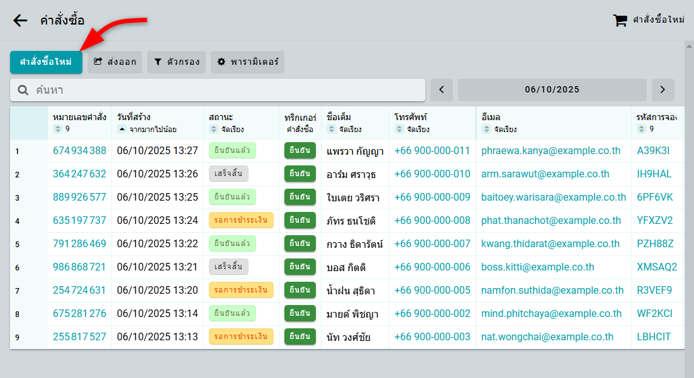Screen dimensions: 694x378
Task: Sort the อีเมล column
Action: click(486, 129)
